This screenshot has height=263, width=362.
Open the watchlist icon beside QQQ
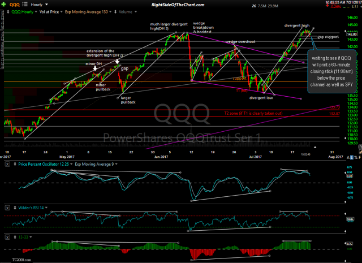point(25,5)
